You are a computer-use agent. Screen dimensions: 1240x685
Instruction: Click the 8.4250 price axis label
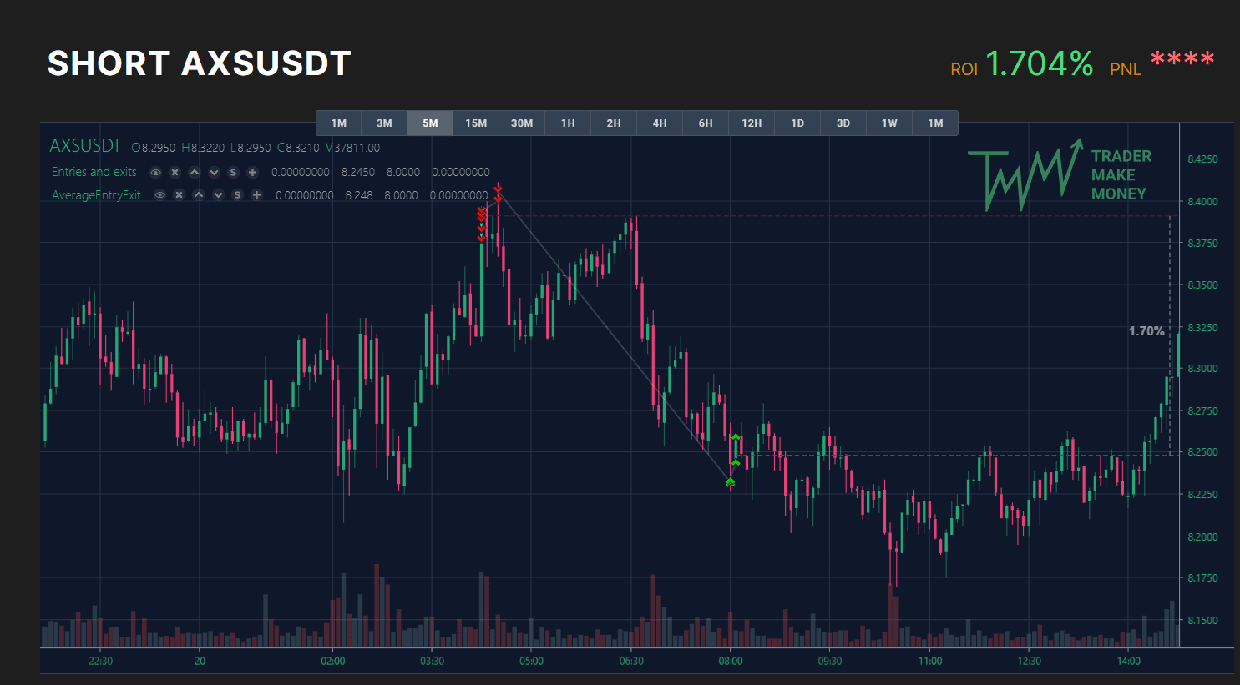[x=1202, y=159]
